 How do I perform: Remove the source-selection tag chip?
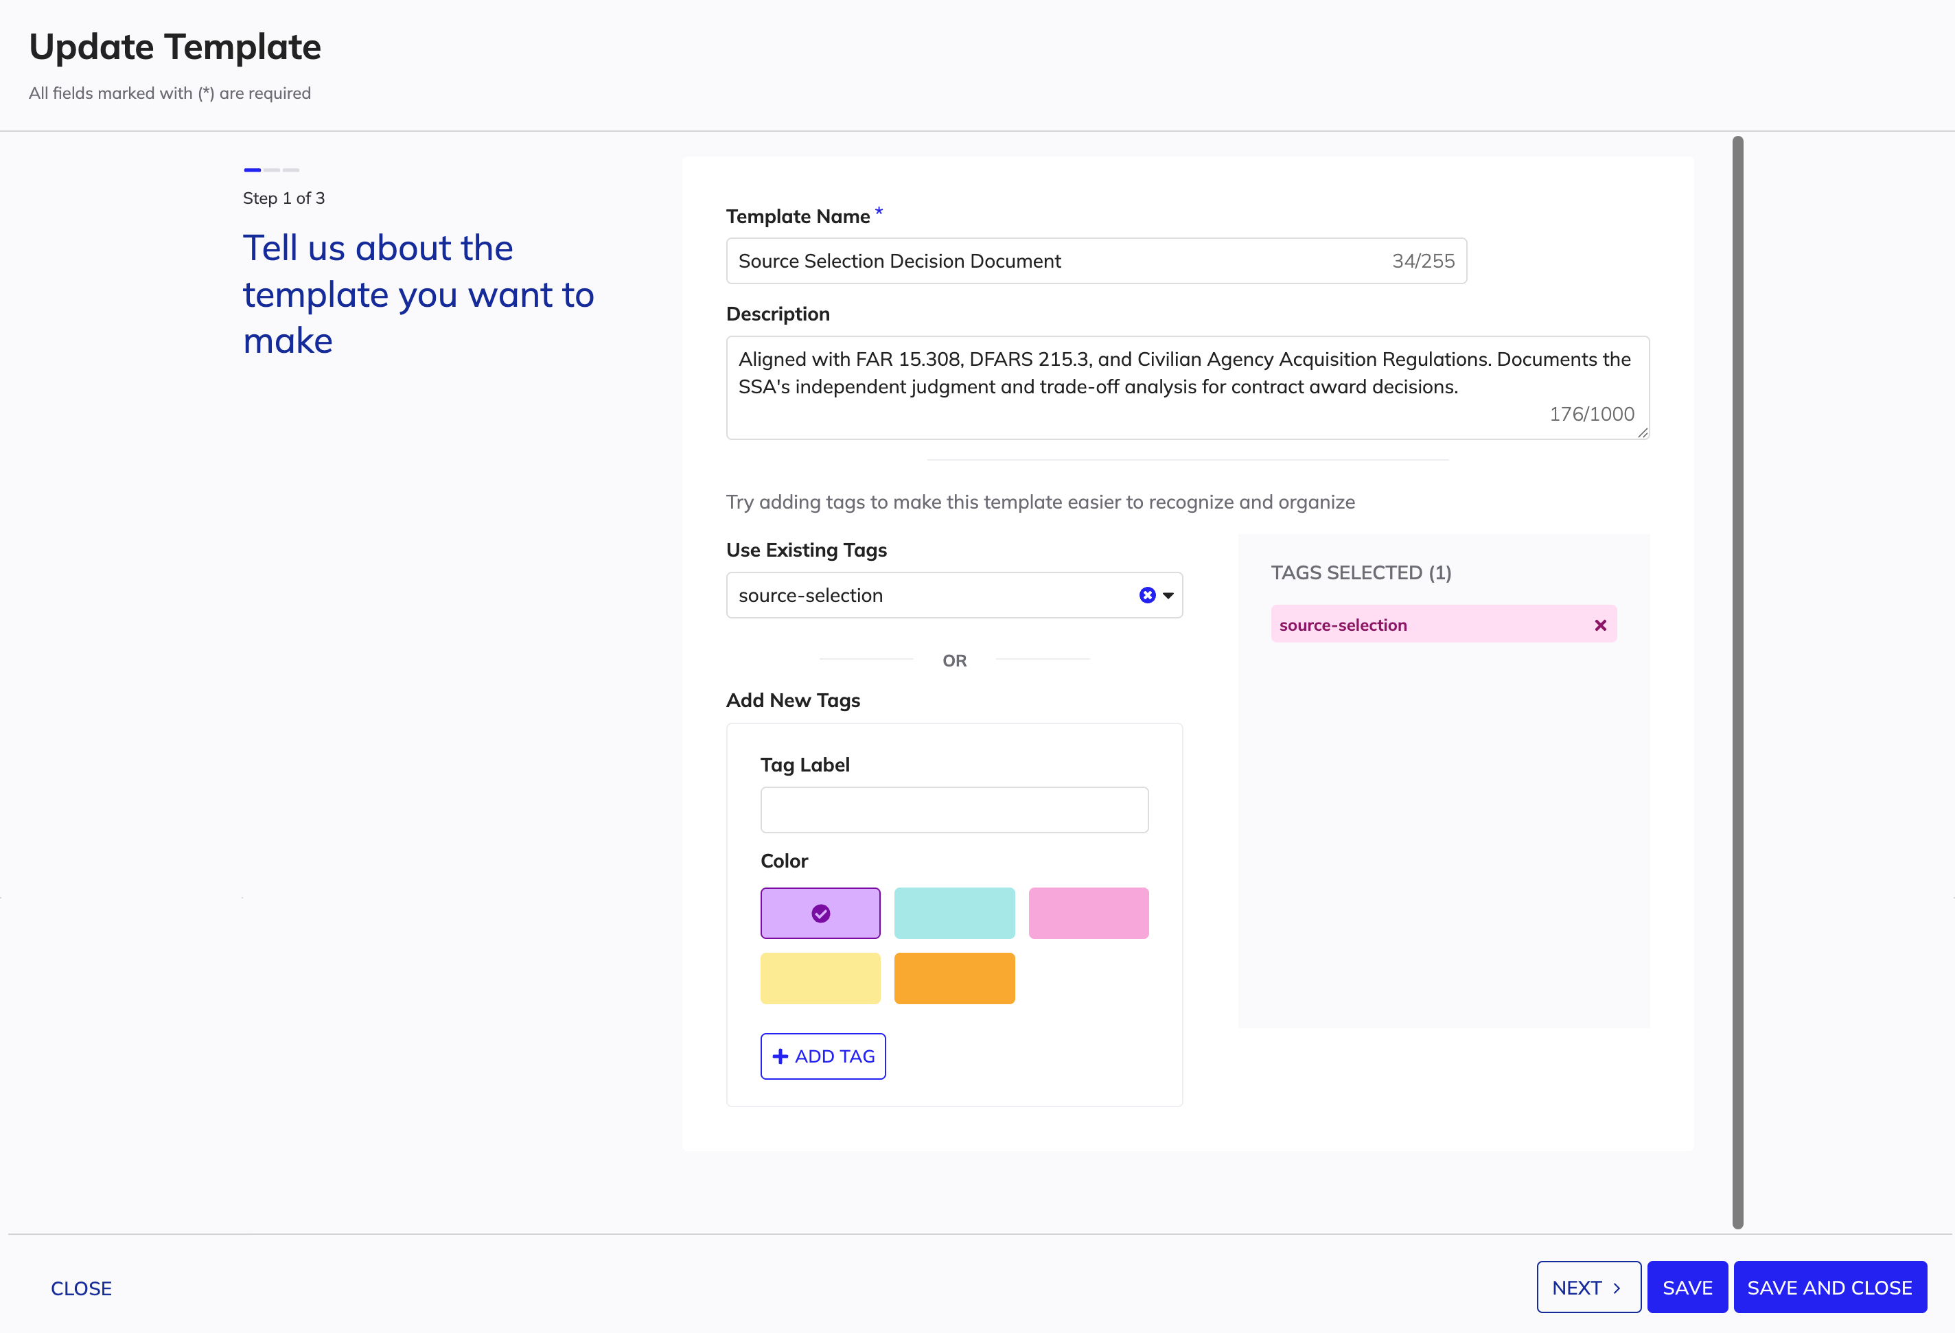(1600, 625)
